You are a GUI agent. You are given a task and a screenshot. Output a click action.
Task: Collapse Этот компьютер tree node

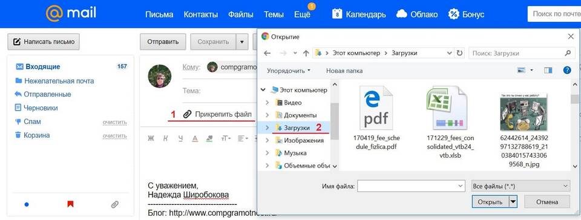point(263,90)
